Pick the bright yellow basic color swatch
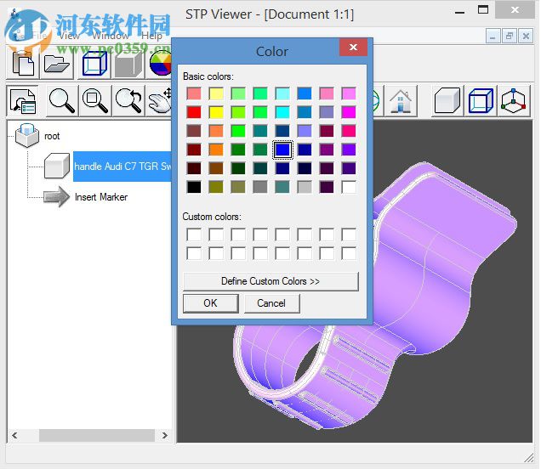 [x=216, y=112]
